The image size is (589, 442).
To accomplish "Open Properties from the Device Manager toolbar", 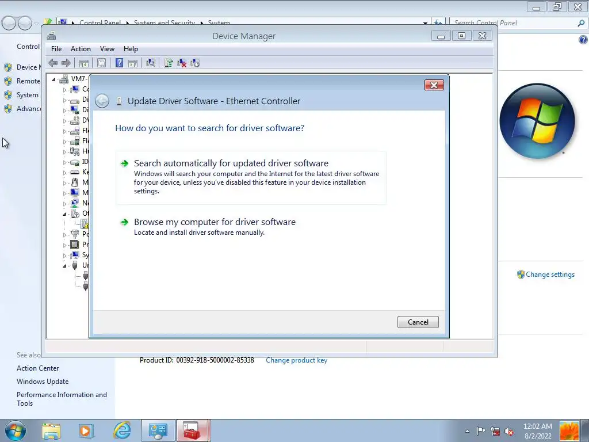I will click(x=101, y=63).
